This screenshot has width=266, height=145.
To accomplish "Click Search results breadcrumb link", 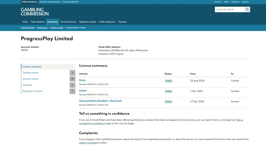I will click(x=57, y=28).
